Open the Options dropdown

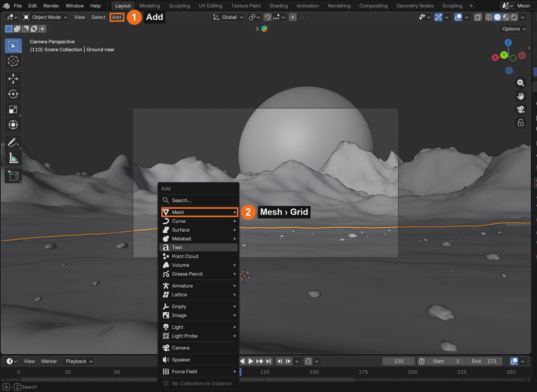513,29
